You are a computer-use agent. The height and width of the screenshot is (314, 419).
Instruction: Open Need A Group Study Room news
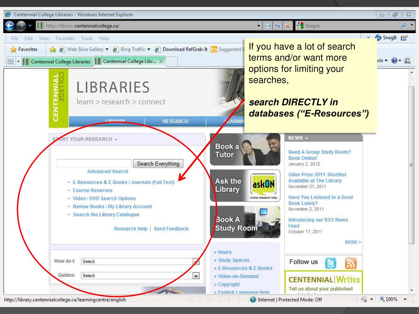click(319, 155)
